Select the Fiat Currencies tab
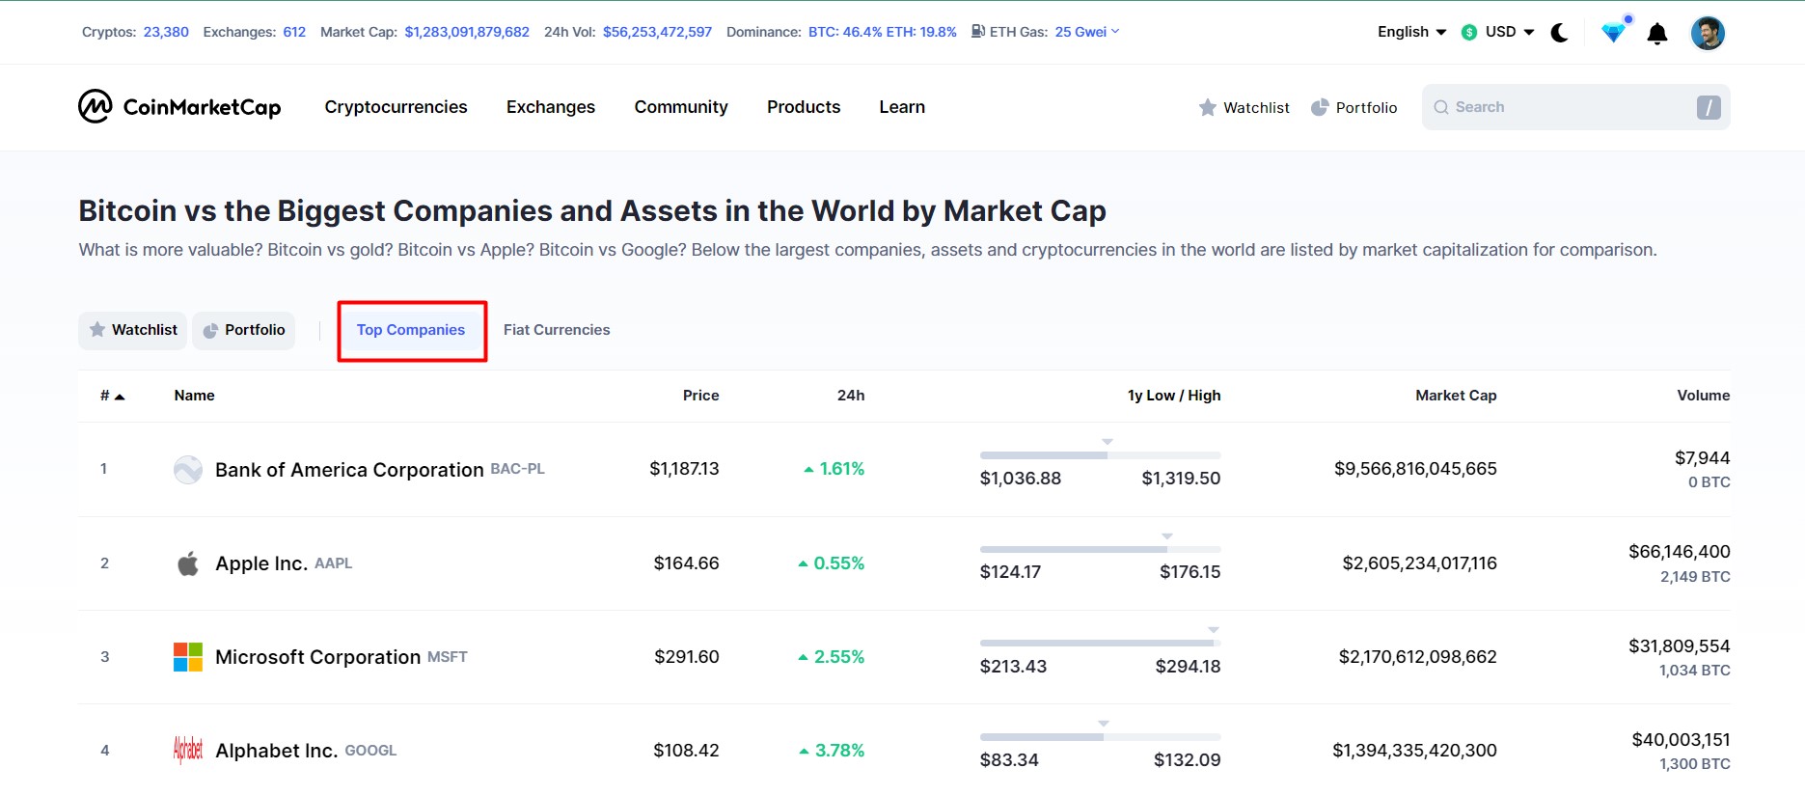The image size is (1805, 796). [x=557, y=330]
